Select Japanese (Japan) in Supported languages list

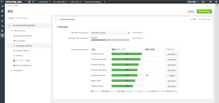110,40
